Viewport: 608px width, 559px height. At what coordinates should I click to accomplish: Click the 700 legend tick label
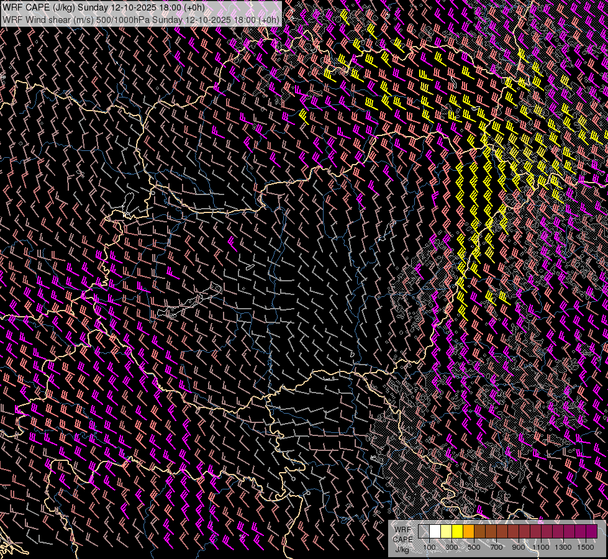496,547
